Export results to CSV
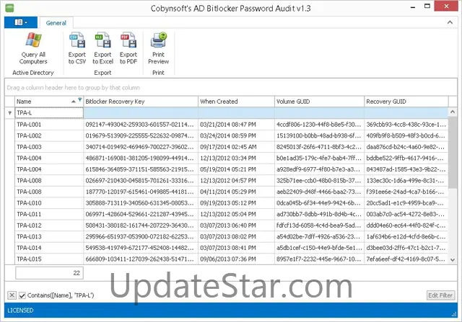The height and width of the screenshot is (322, 462). click(x=77, y=48)
